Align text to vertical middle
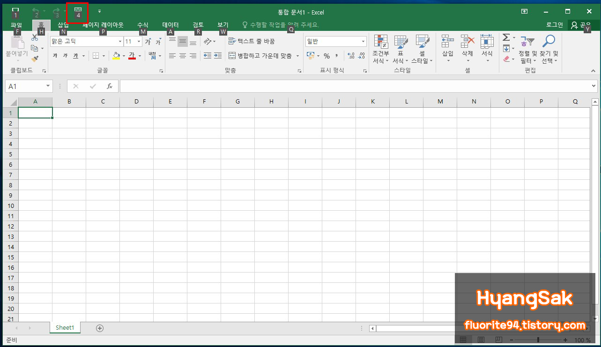The width and height of the screenshot is (601, 347). pyautogui.click(x=183, y=42)
